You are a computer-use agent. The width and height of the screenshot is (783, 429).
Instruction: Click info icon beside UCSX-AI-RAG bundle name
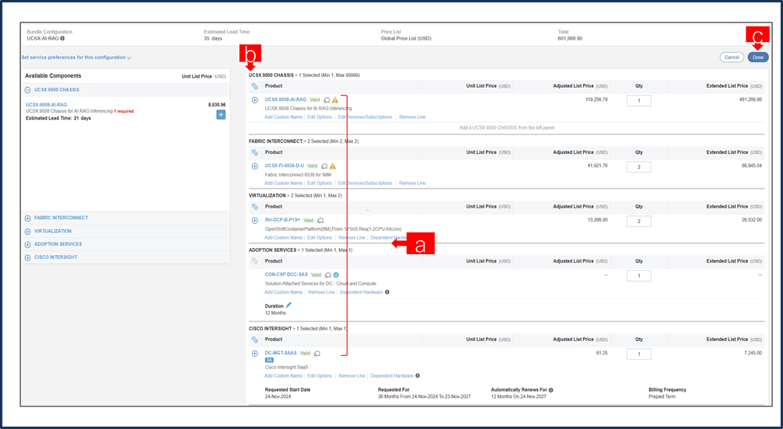(x=62, y=38)
